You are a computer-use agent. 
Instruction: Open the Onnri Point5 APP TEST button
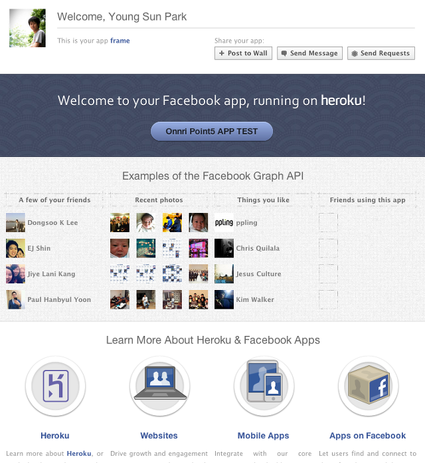pos(212,132)
